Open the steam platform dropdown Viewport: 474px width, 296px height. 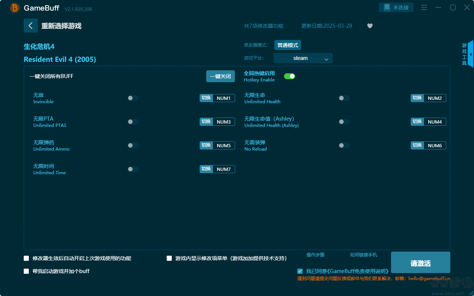pyautogui.click(x=303, y=58)
